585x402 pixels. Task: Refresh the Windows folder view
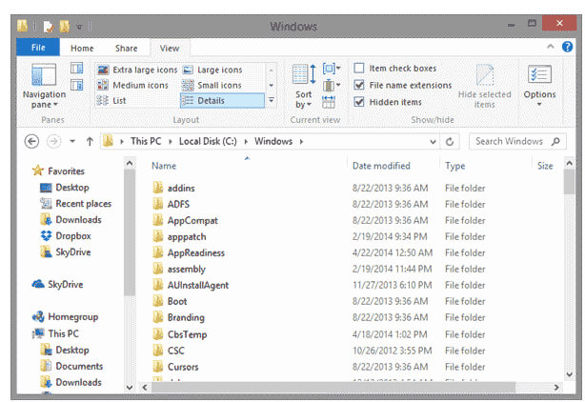[450, 142]
